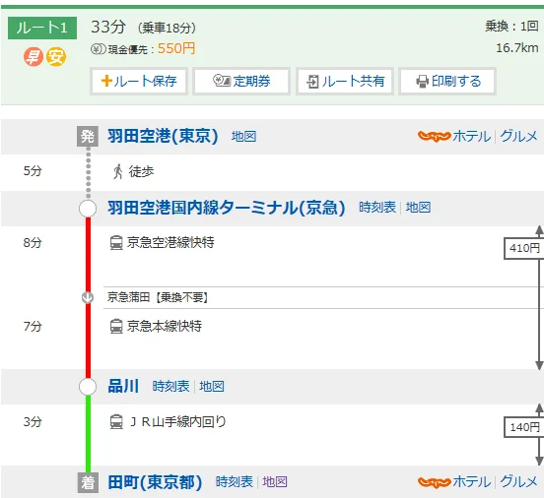This screenshot has width=544, height=498.
Task: Open 地図 for 羽田空港国内線ターミナル(京急)
Action: pyautogui.click(x=419, y=208)
